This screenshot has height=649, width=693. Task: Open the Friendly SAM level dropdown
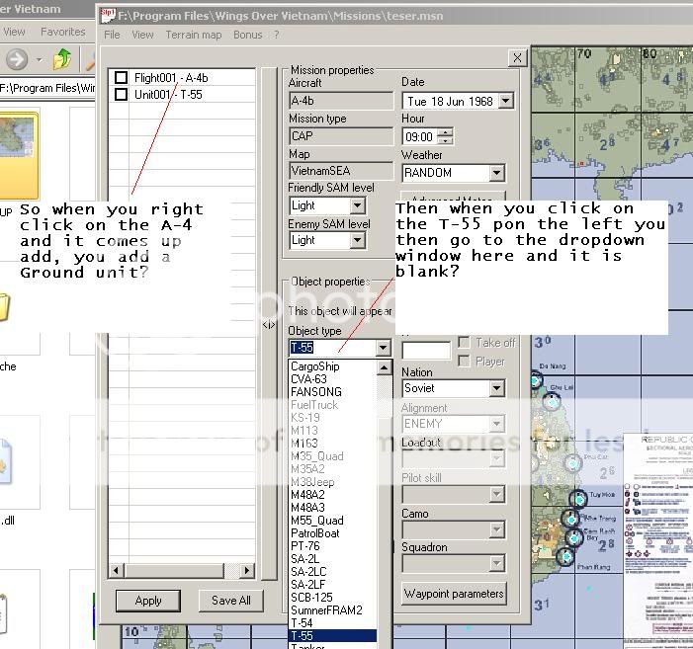point(357,205)
